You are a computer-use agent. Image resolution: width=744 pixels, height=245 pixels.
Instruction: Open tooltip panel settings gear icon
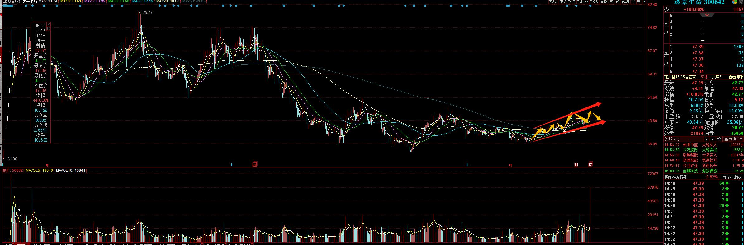tap(49, 29)
